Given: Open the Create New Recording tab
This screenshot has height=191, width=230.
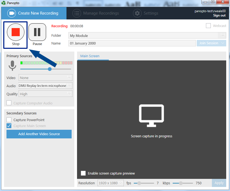Looking at the screenshot, I should [34, 13].
